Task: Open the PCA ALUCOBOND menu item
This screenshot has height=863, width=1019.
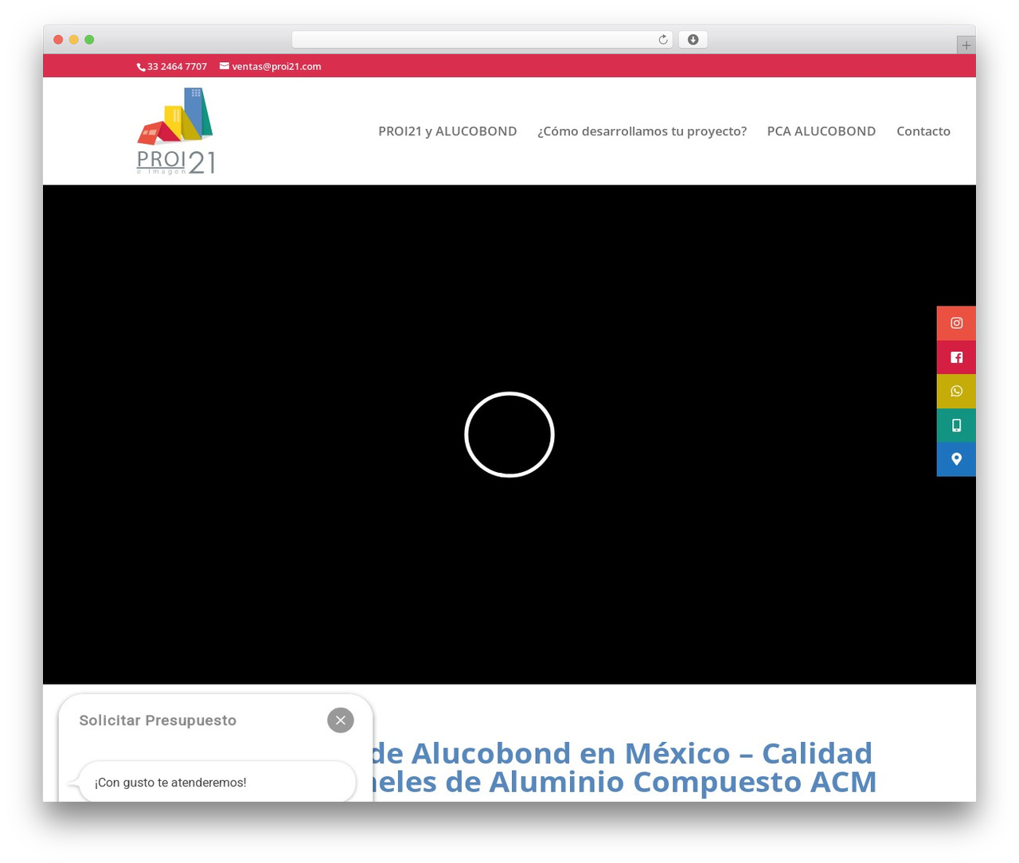Action: pyautogui.click(x=822, y=131)
